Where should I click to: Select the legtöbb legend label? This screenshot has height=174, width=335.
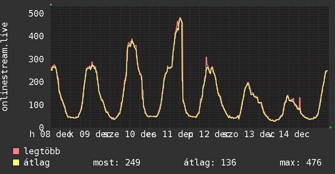tap(42, 151)
